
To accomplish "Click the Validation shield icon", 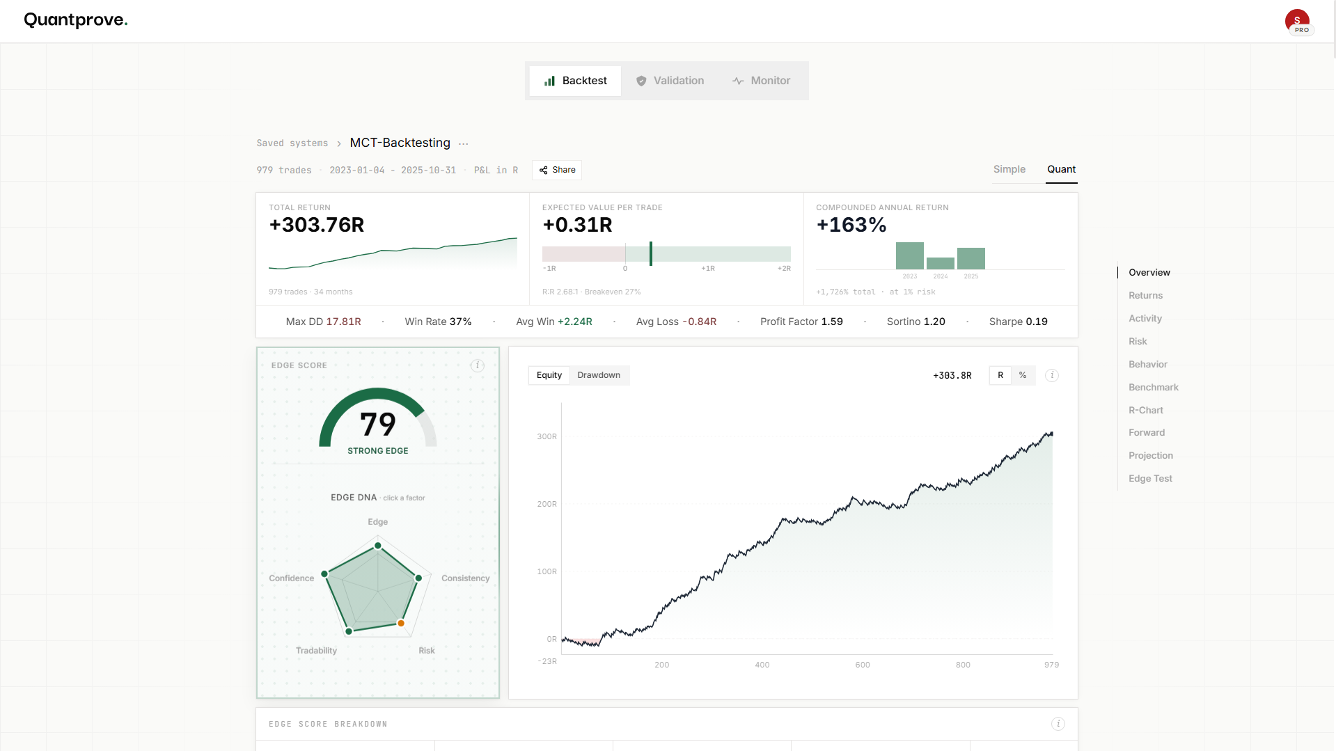I will coord(641,81).
